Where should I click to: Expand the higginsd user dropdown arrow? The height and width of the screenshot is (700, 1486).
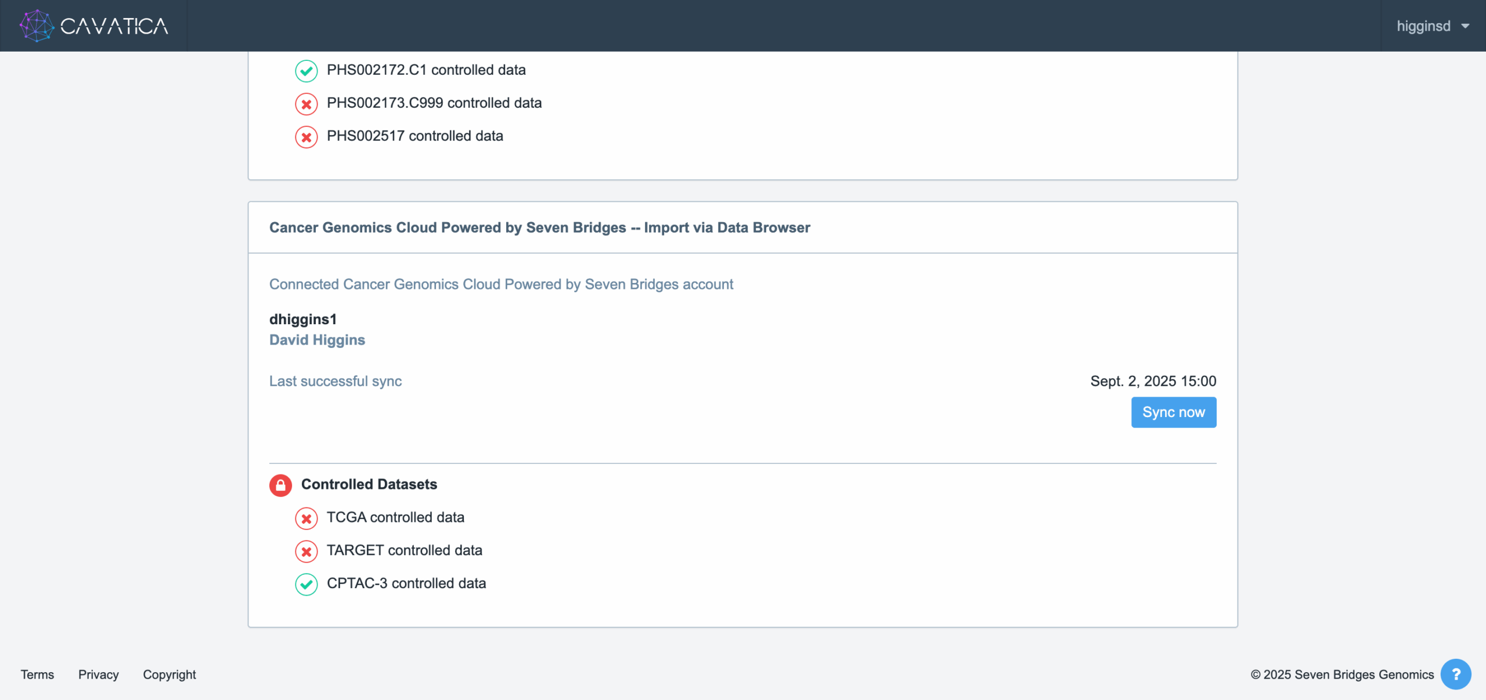click(1466, 26)
